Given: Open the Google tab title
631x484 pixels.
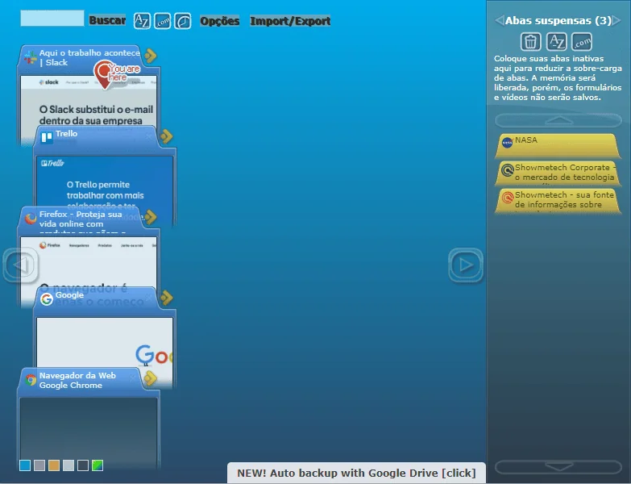Looking at the screenshot, I should (69, 295).
